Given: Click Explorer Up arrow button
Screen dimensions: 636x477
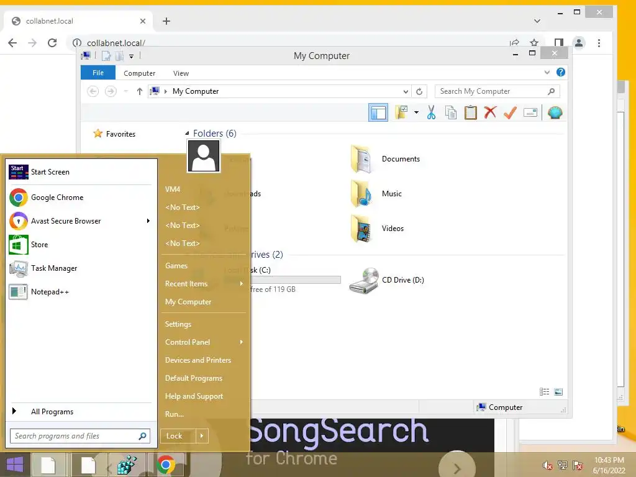Looking at the screenshot, I should pyautogui.click(x=140, y=91).
